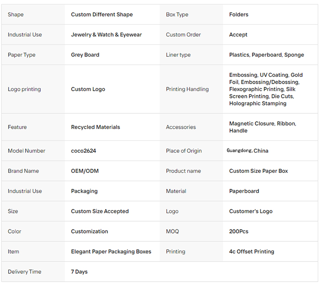Select the 'Printing Handling' label

187,89
